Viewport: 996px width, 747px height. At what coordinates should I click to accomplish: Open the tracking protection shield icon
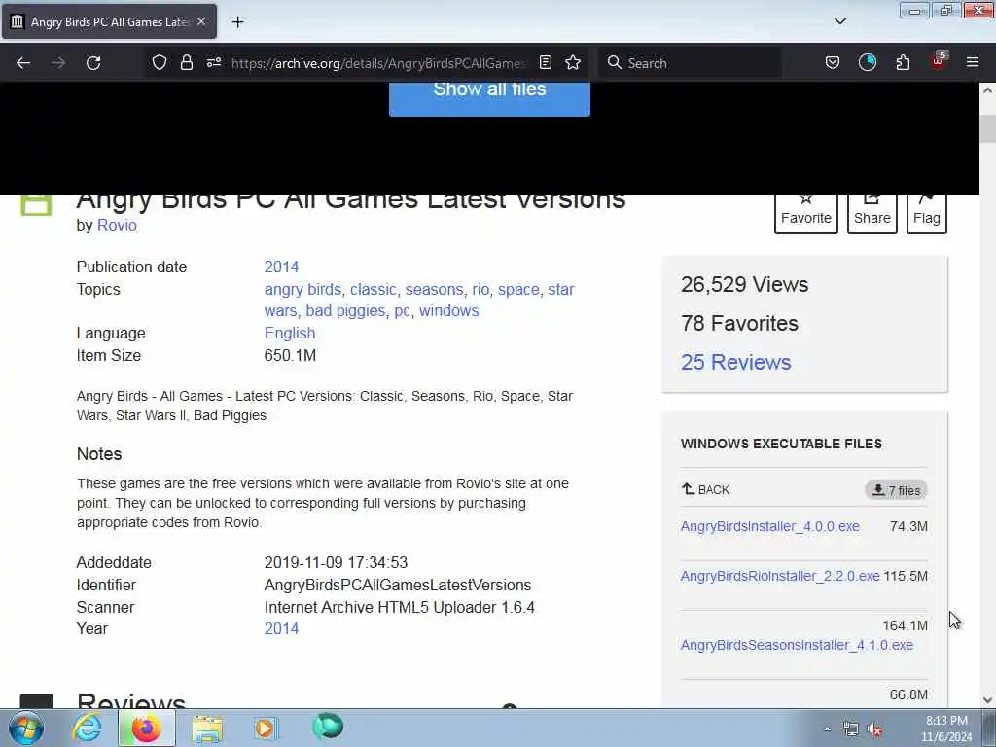coord(160,62)
